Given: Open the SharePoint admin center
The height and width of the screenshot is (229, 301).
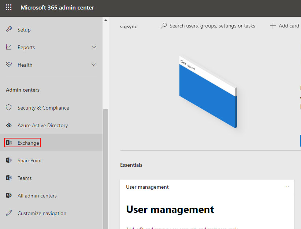Looking at the screenshot, I should 51,160.
